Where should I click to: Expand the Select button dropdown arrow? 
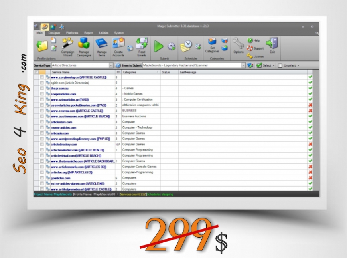(x=274, y=65)
